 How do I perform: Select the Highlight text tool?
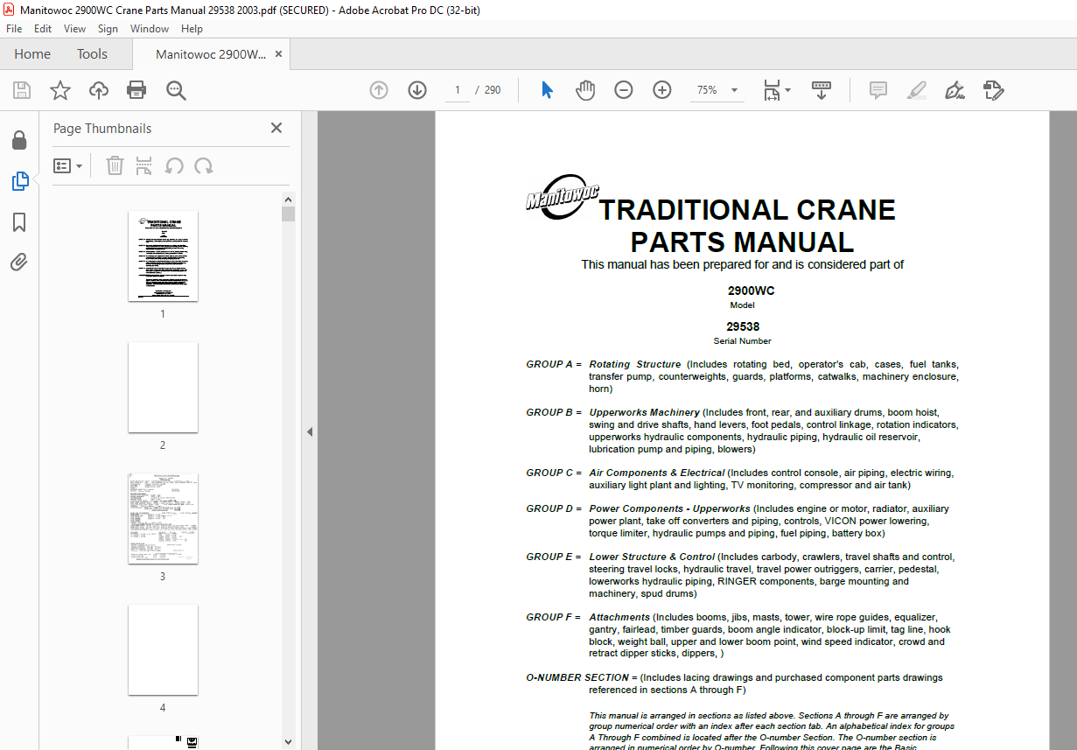(x=916, y=90)
